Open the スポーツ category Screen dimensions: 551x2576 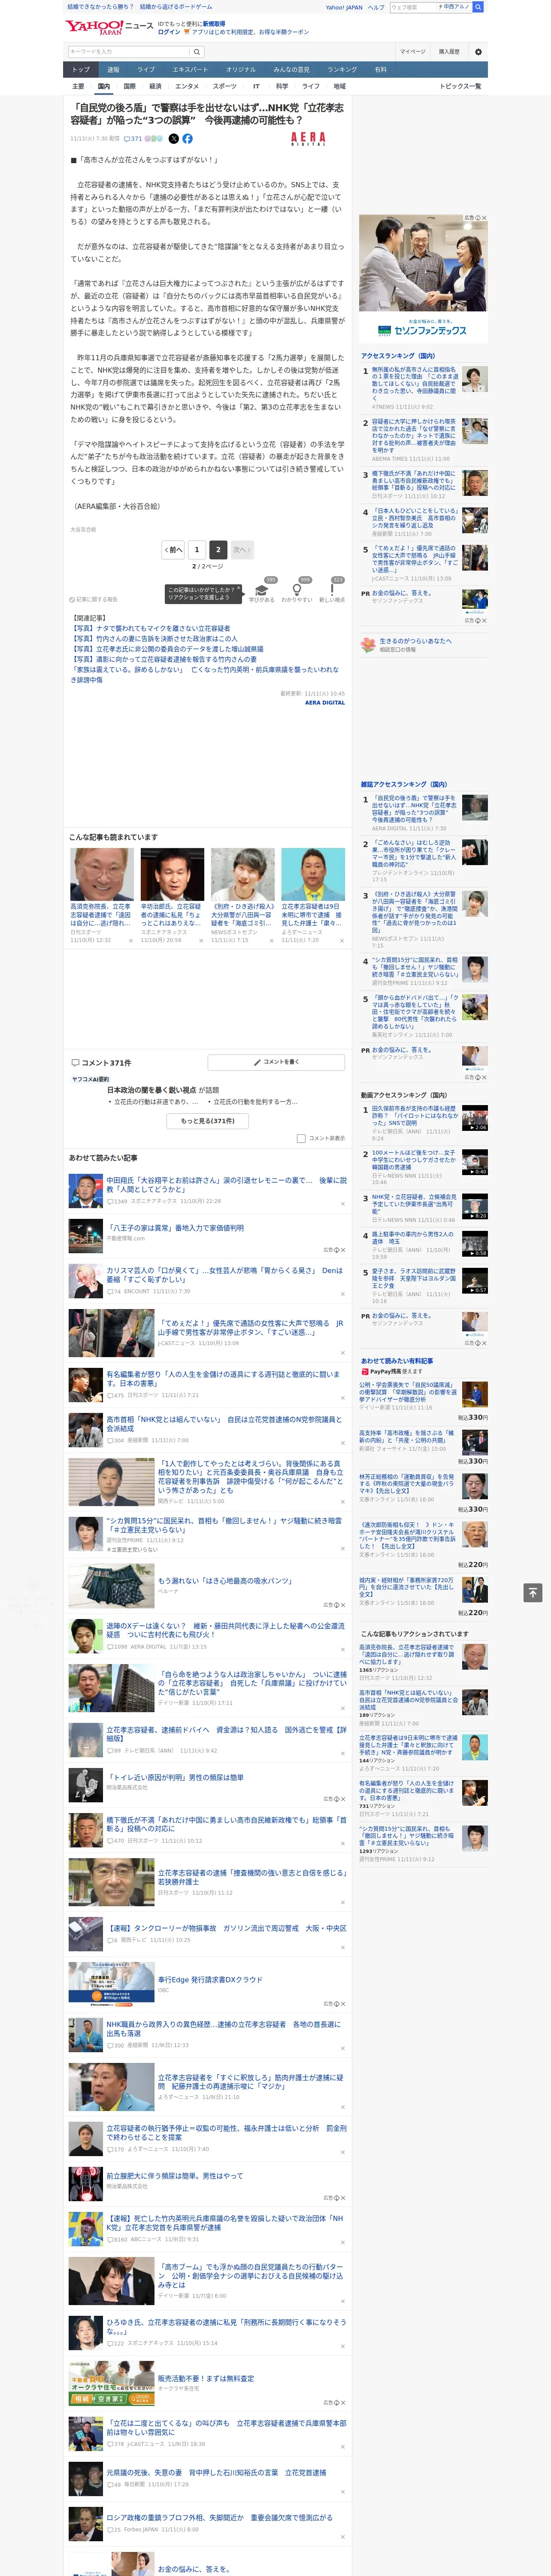pos(225,86)
